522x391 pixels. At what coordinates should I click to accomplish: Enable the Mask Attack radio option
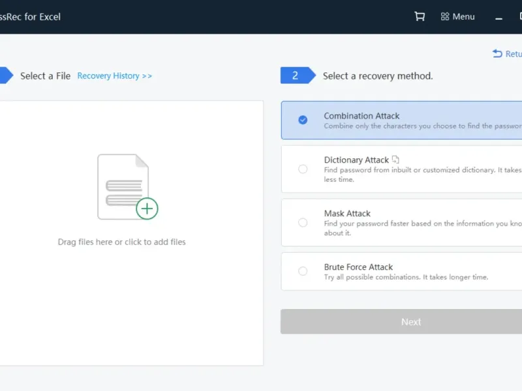tap(303, 223)
